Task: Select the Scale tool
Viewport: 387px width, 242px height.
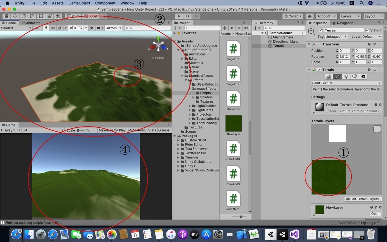Action: [32, 16]
